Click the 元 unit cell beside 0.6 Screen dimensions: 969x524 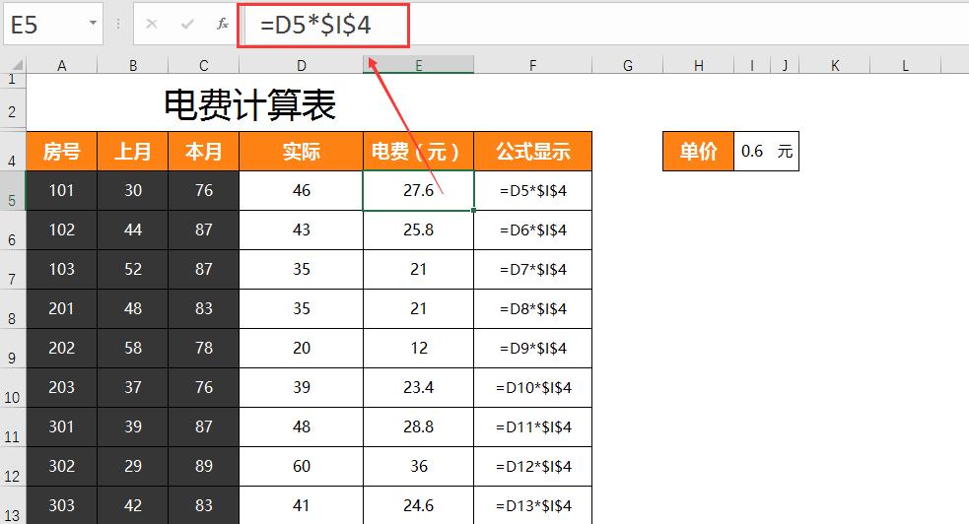click(x=785, y=152)
